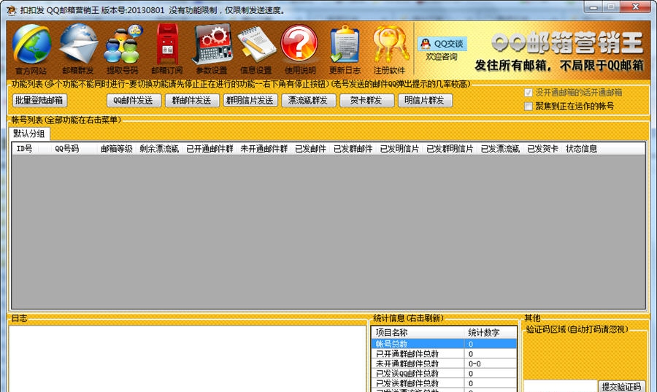Click the app icon in title bar

(11, 9)
